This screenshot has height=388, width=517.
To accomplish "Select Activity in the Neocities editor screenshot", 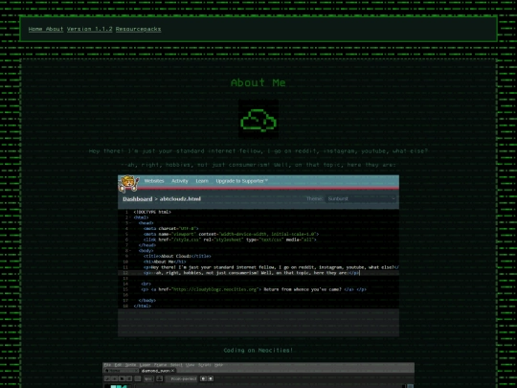I will click(x=180, y=181).
